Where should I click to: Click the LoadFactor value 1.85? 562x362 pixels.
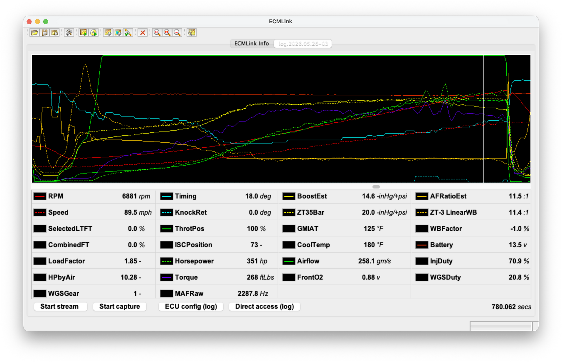coord(133,261)
